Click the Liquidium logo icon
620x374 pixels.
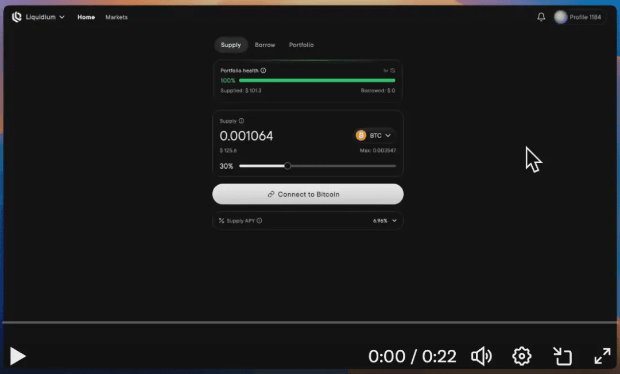[17, 17]
